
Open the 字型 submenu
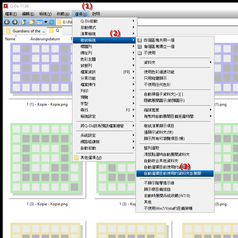pos(105,104)
